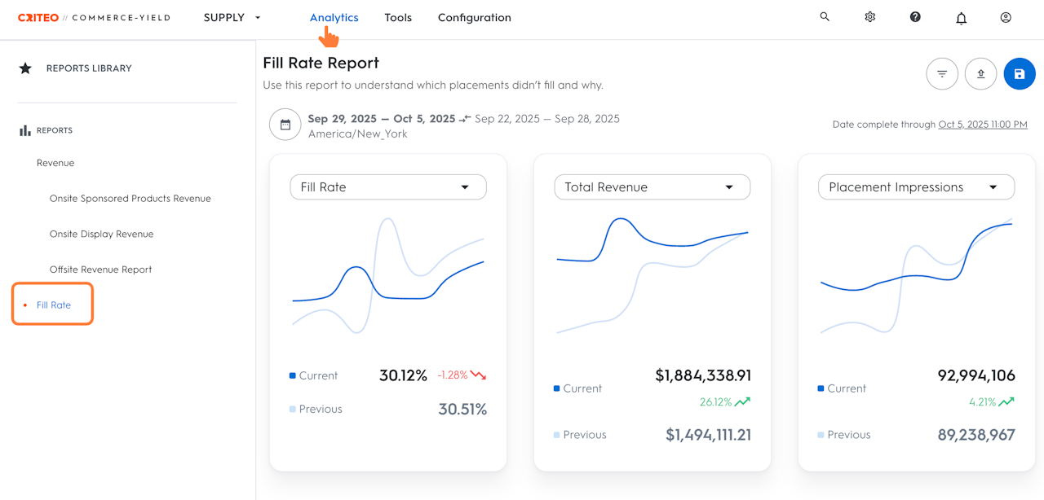This screenshot has height=500, width=1044.
Task: Switch to the Tools menu
Action: tap(398, 17)
